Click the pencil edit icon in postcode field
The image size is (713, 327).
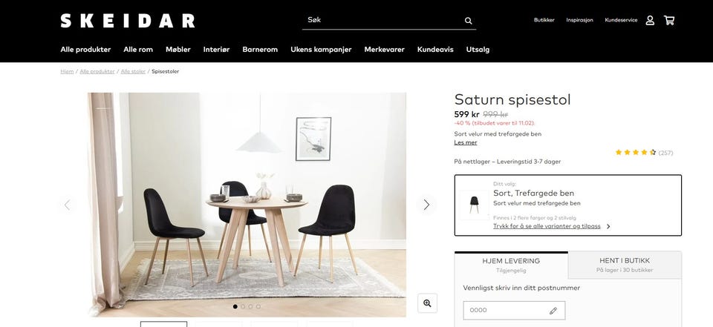coord(553,311)
